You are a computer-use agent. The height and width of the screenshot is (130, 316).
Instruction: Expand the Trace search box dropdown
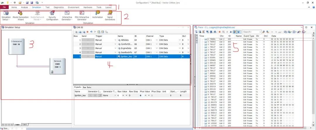coord(260,32)
